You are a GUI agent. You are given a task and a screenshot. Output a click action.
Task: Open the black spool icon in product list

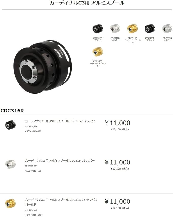pos(10,125)
